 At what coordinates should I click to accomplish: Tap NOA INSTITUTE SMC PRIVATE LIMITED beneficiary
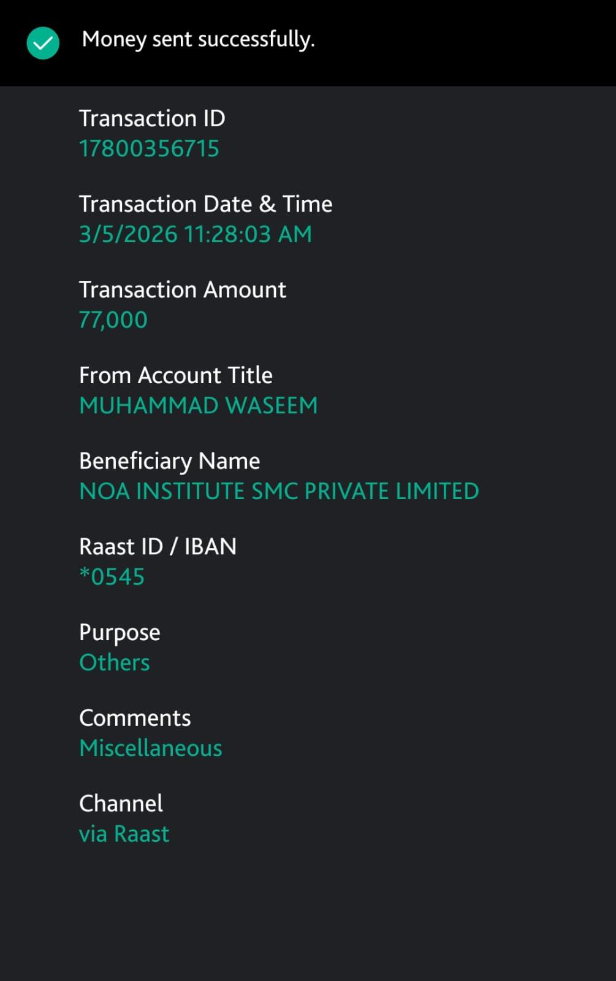279,491
